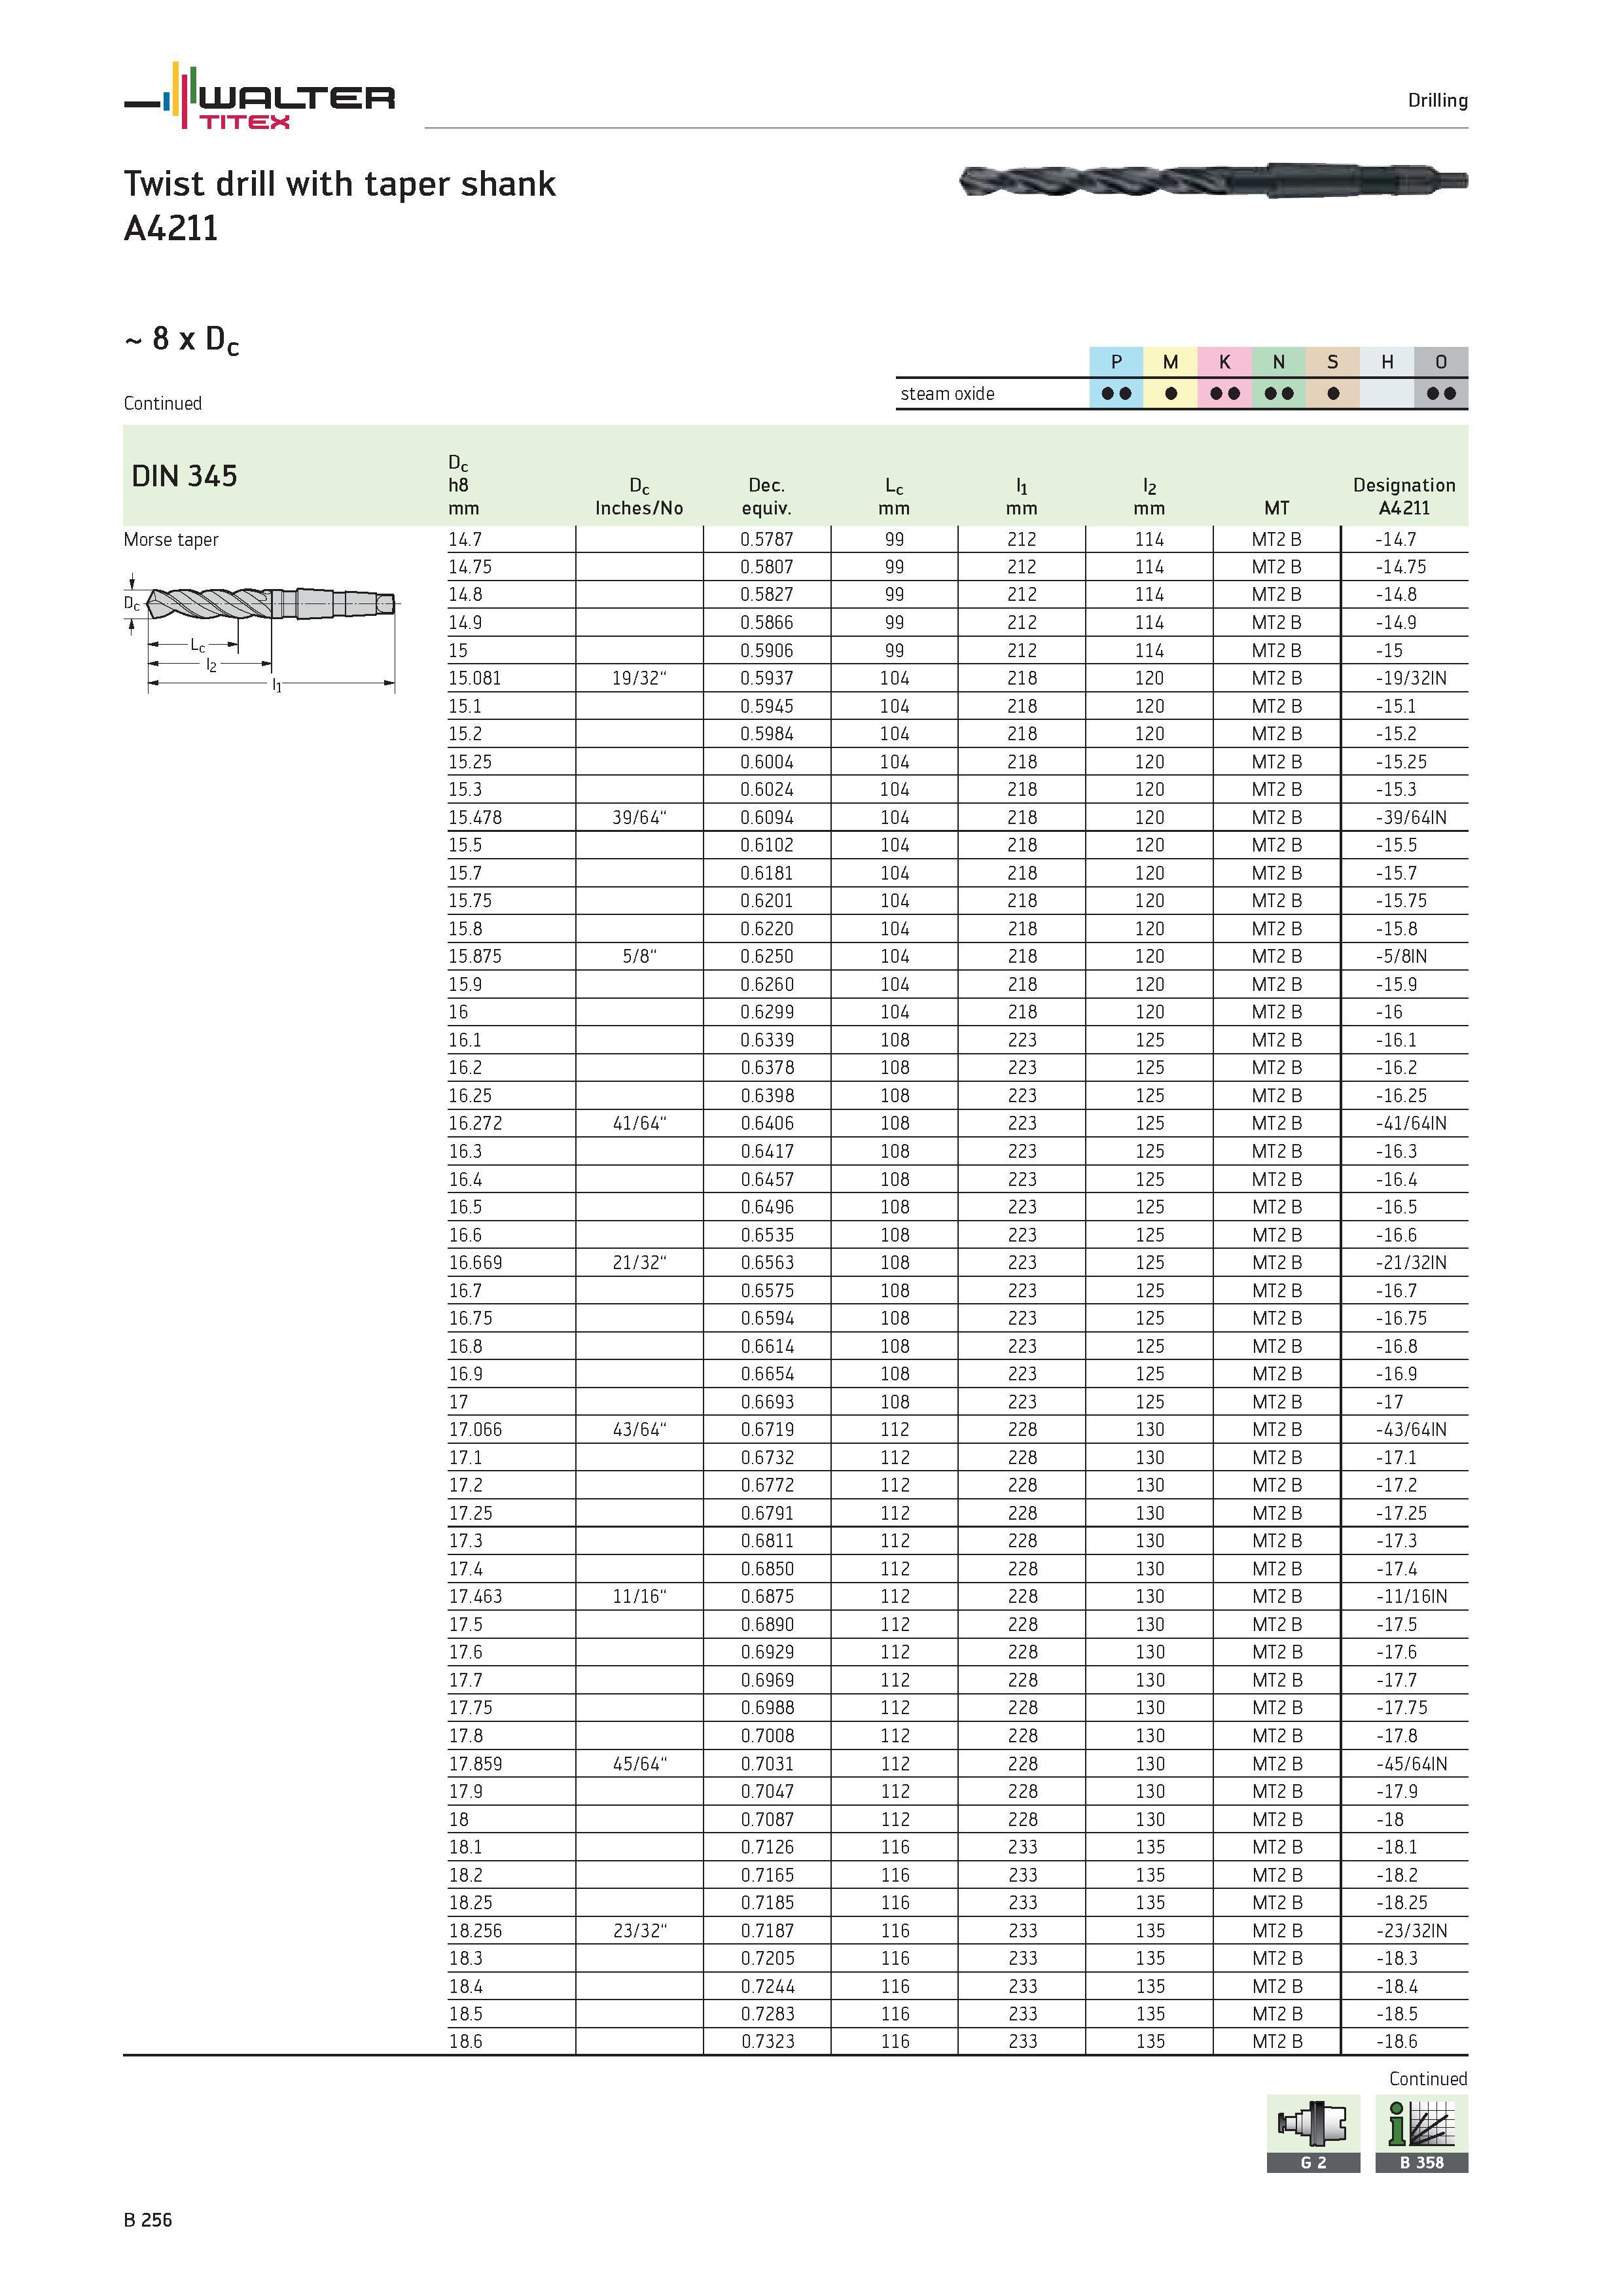
Task: Select the decimal value '0.6693'
Action: click(767, 1401)
